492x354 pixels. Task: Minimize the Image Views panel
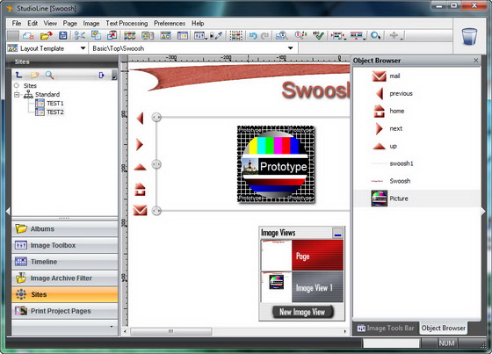point(337,233)
